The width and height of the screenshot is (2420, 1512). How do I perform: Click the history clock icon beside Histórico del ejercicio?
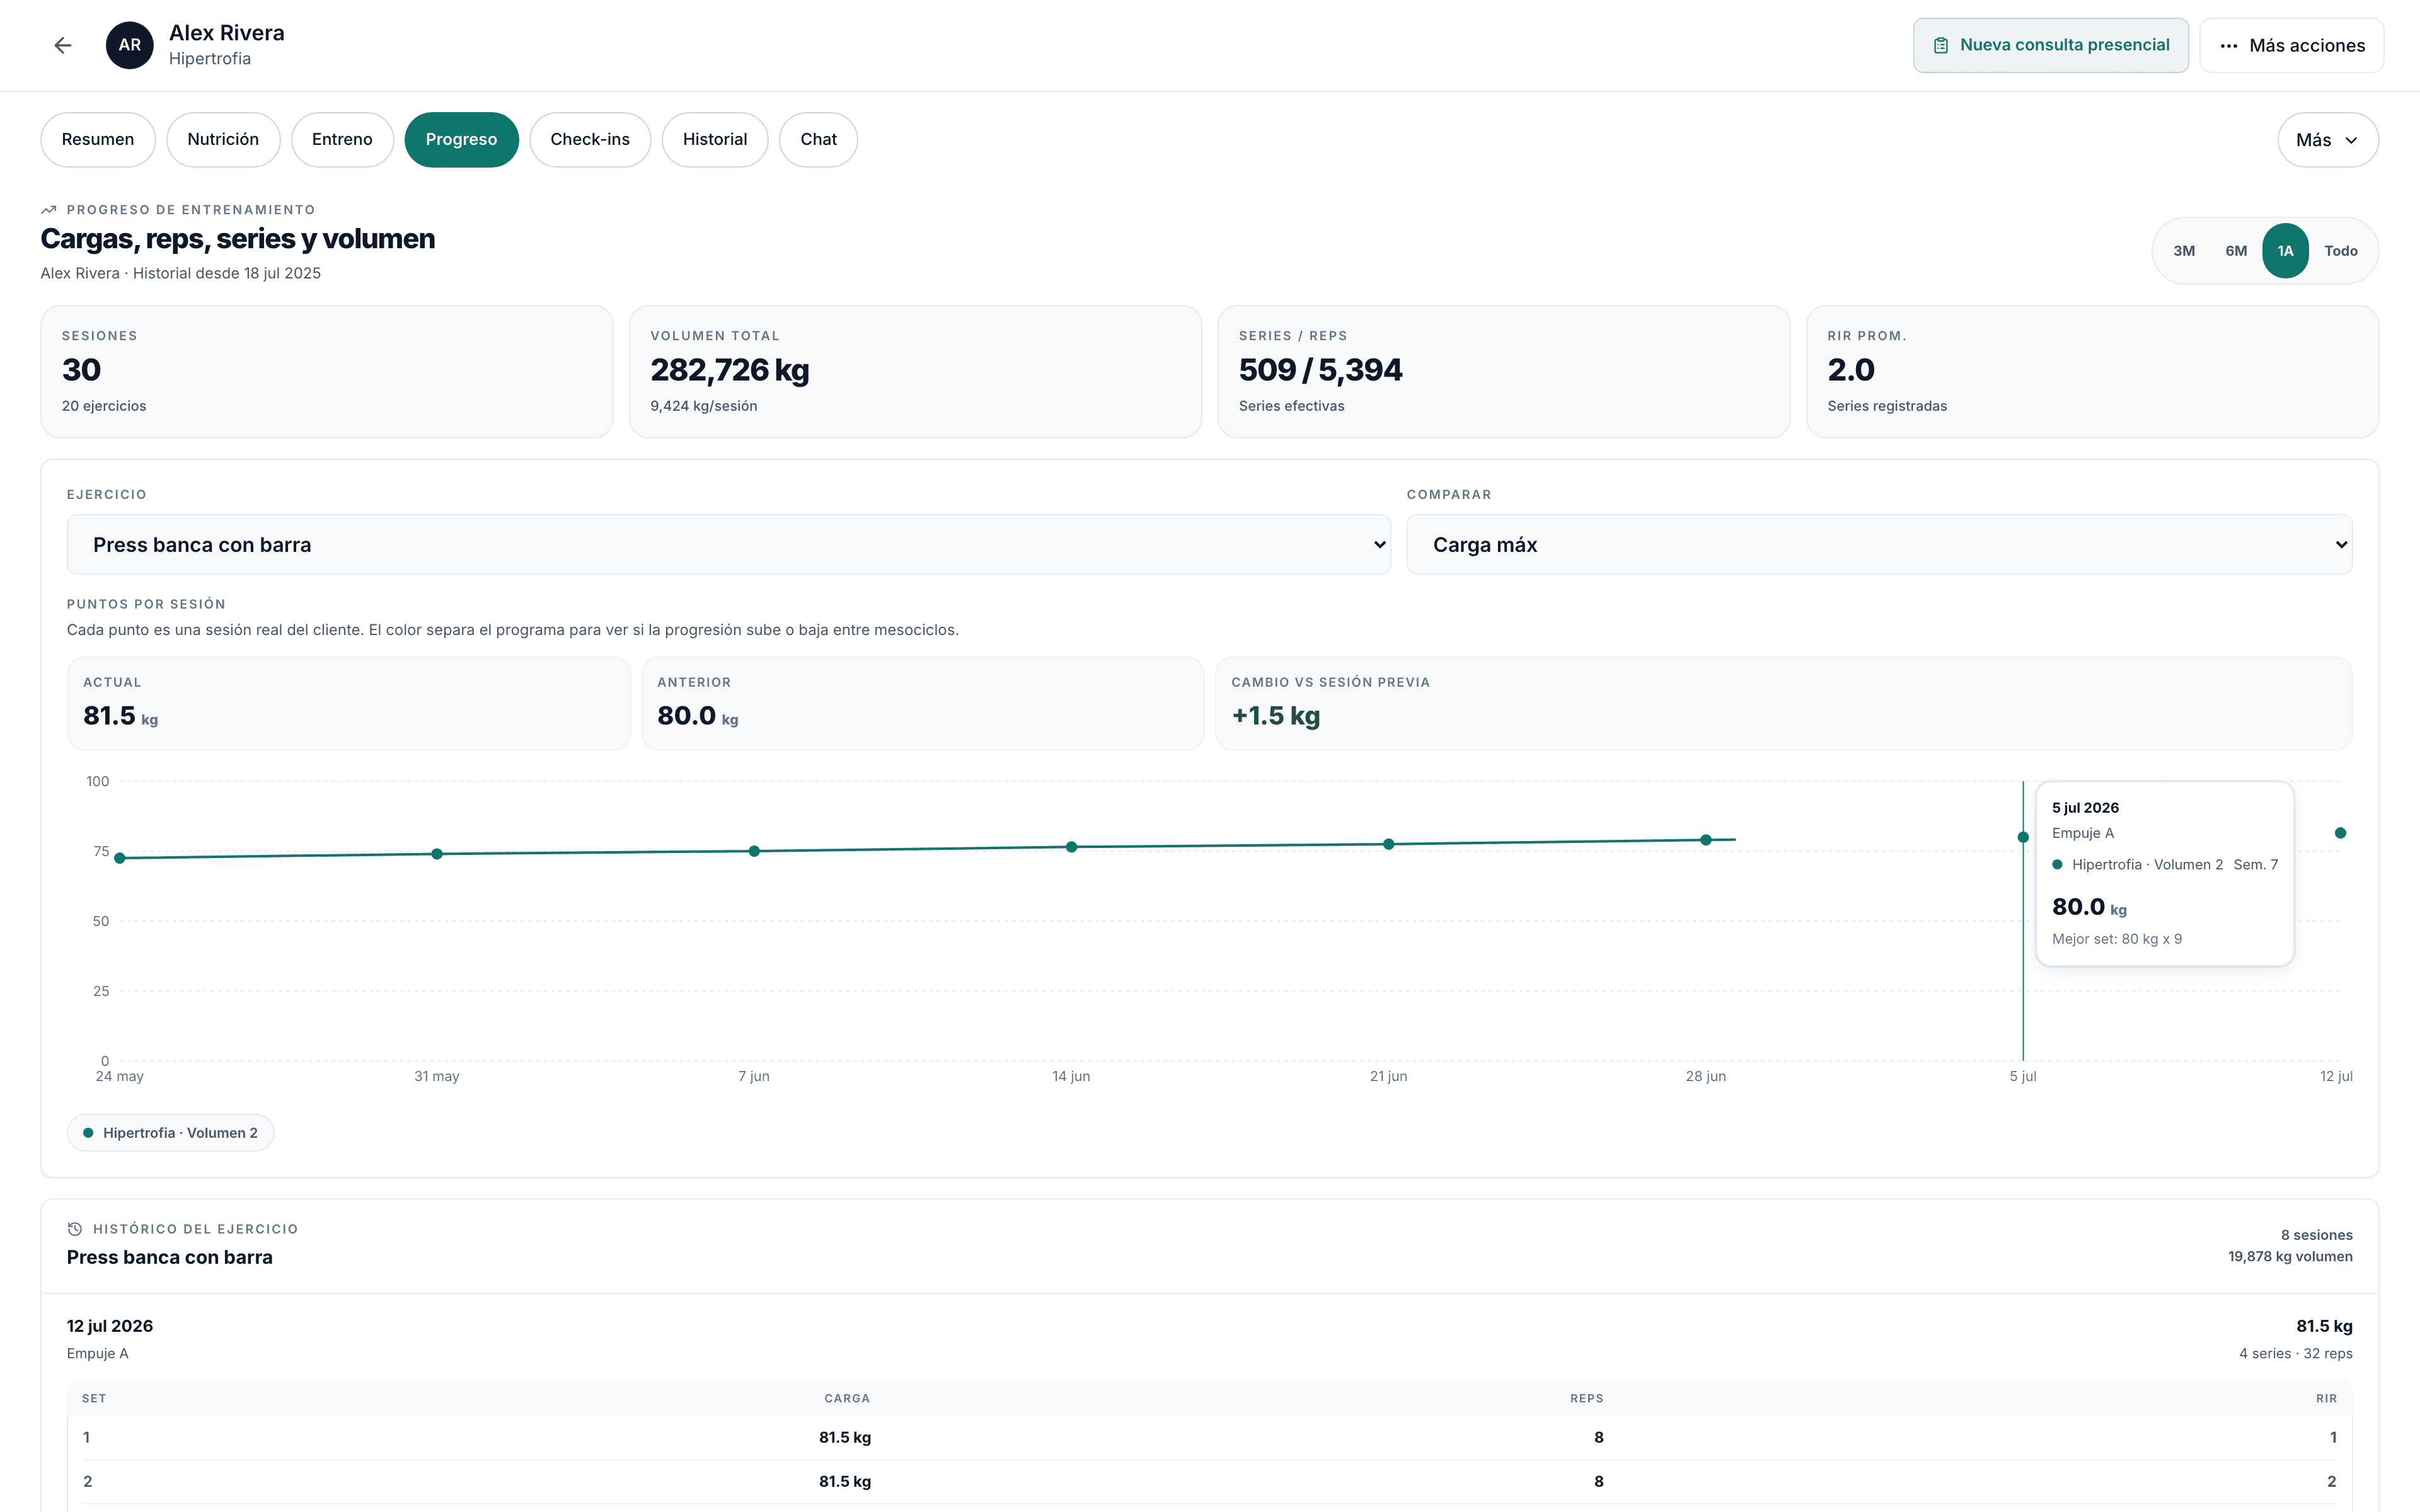click(x=75, y=1229)
